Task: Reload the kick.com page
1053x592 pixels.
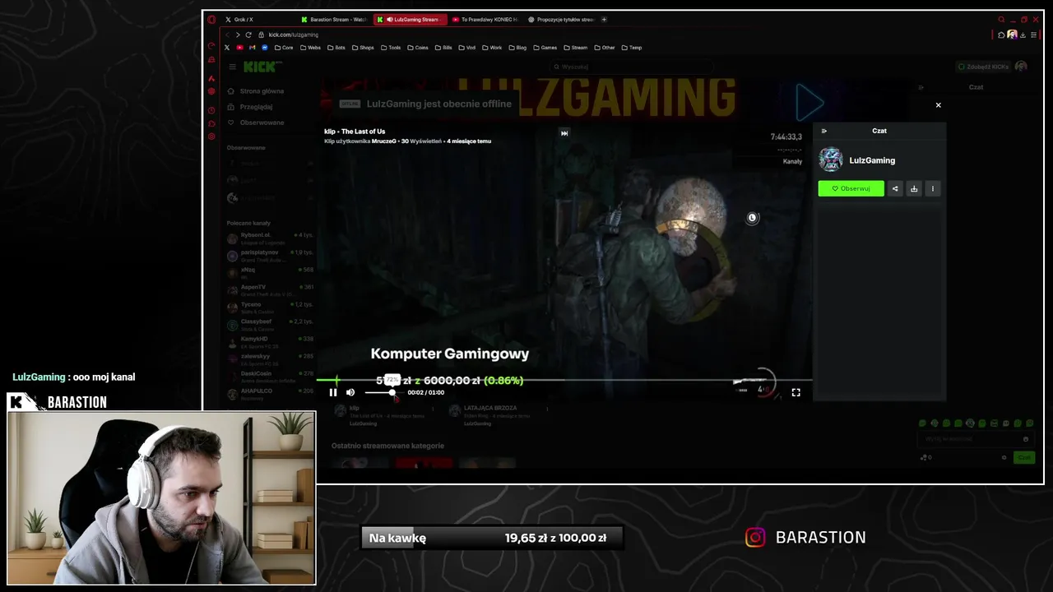Action: coord(248,35)
